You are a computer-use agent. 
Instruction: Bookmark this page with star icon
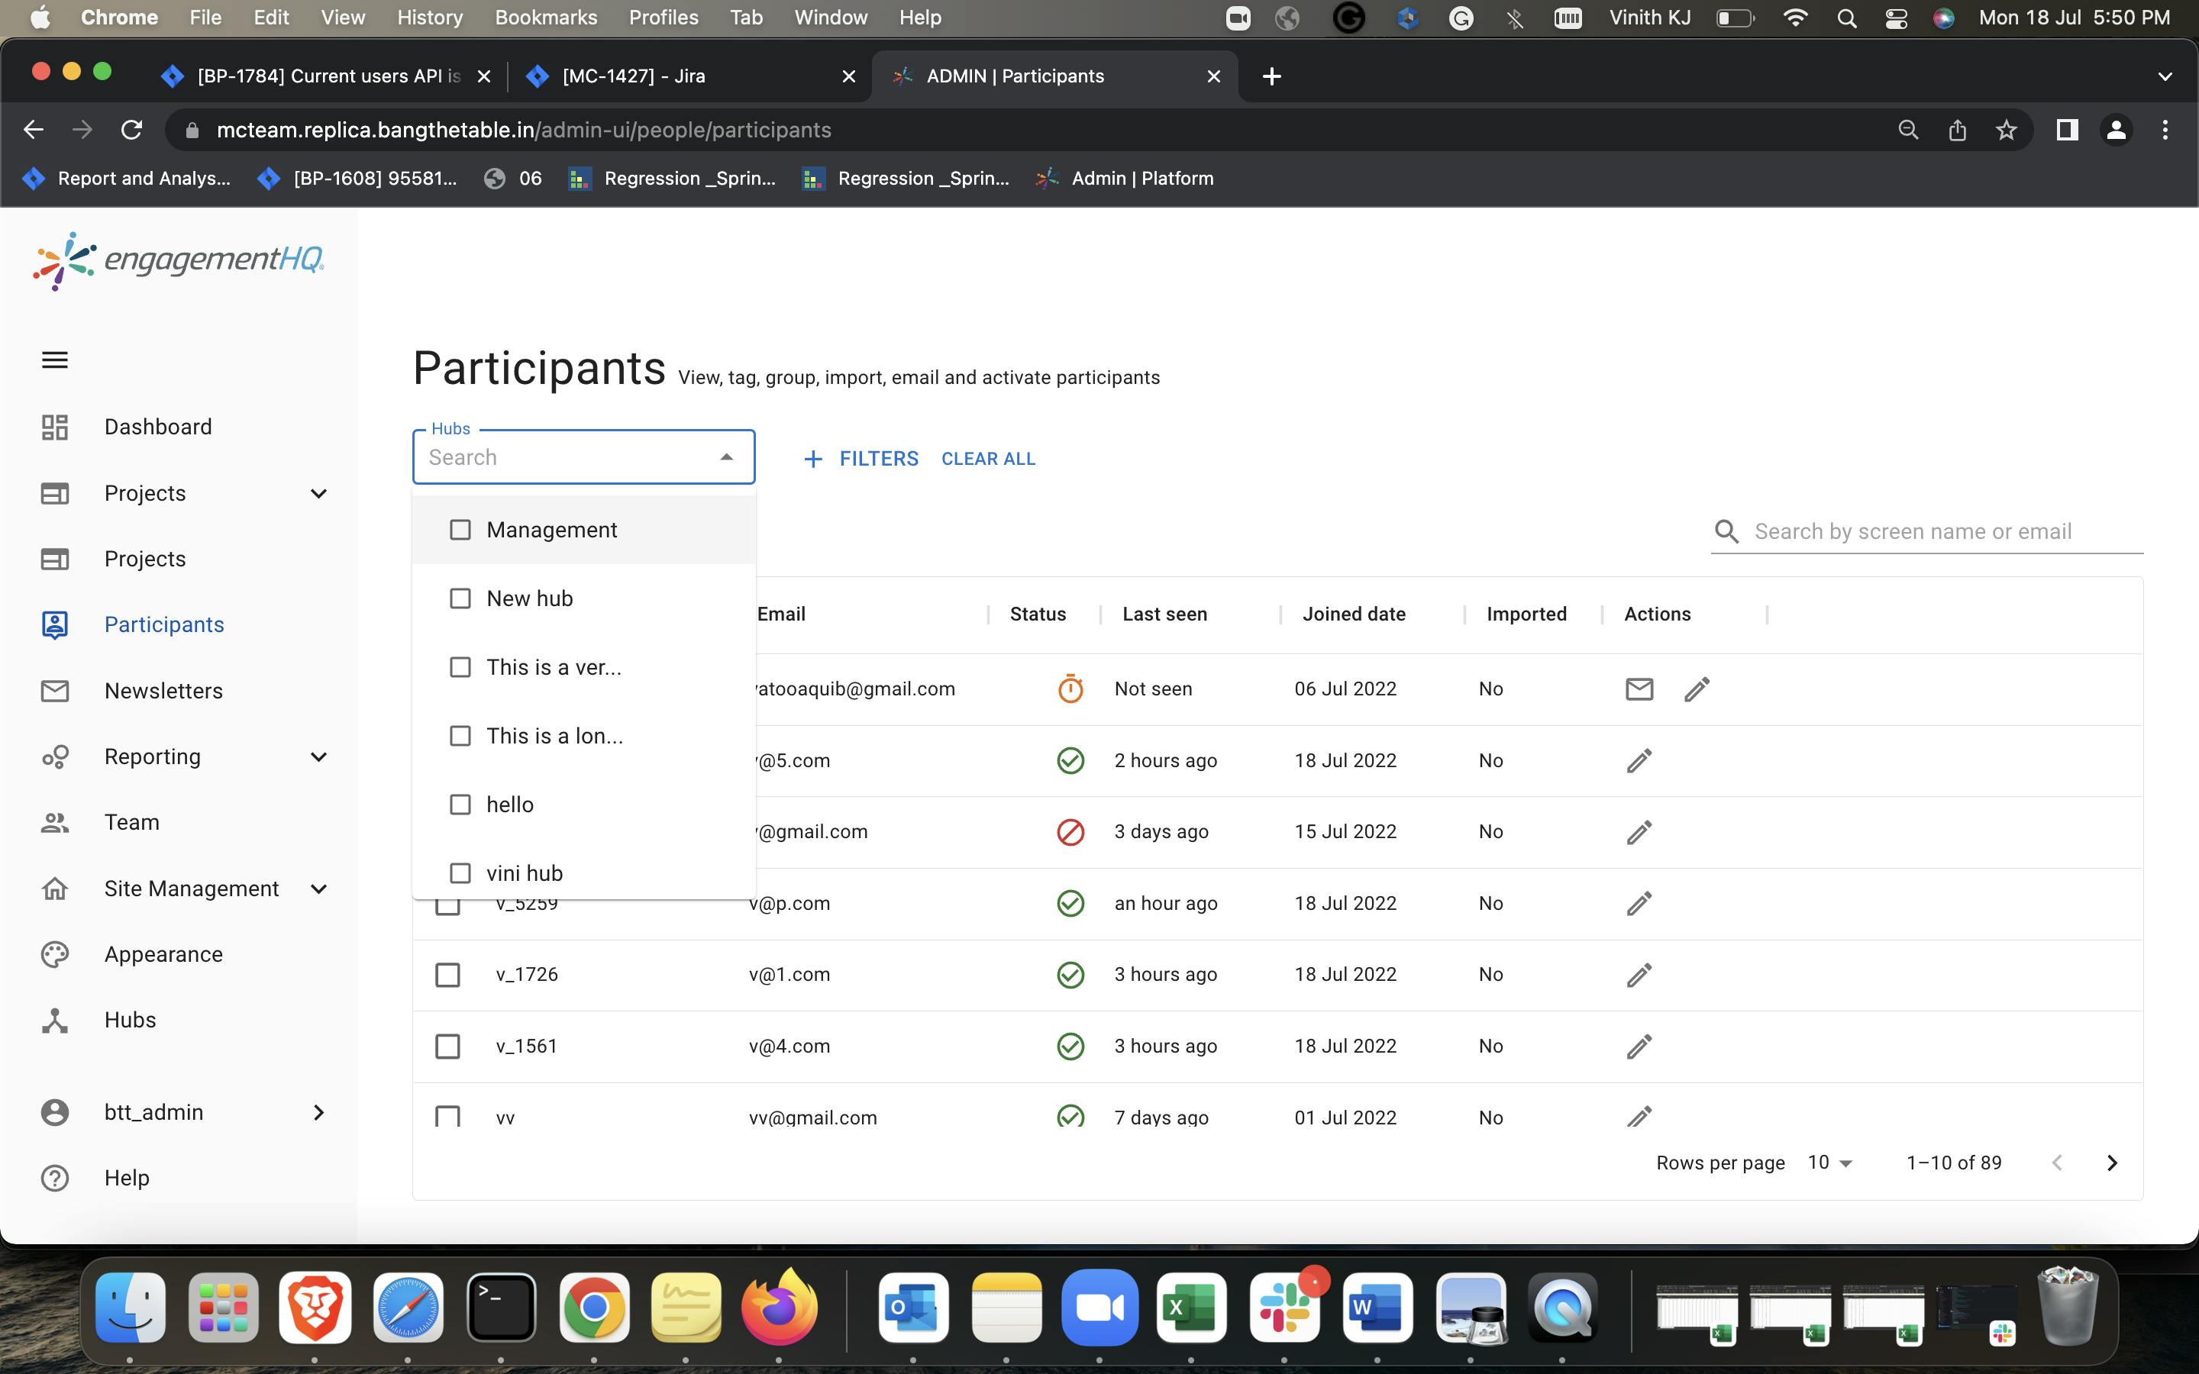pos(2007,130)
